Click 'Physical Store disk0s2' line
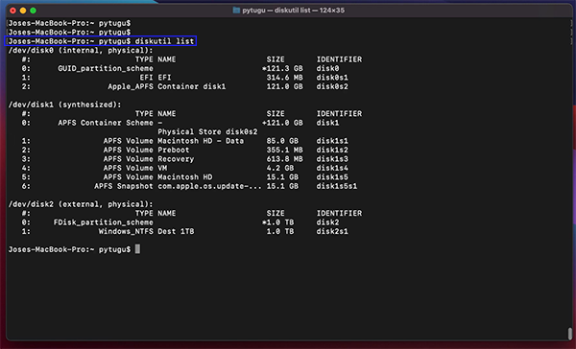 [x=207, y=131]
